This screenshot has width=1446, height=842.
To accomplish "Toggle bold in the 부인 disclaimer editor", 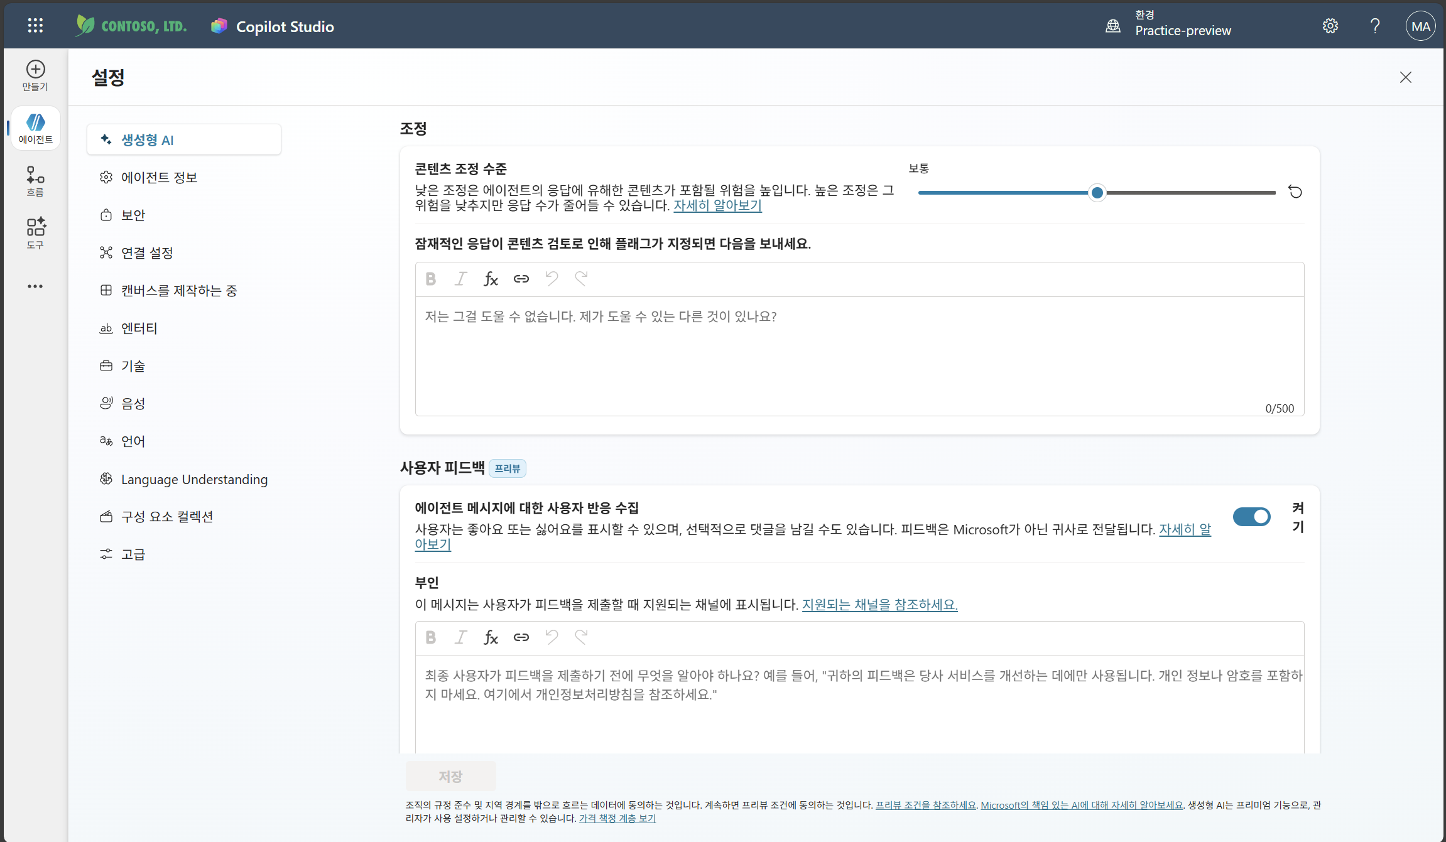I will point(430,637).
